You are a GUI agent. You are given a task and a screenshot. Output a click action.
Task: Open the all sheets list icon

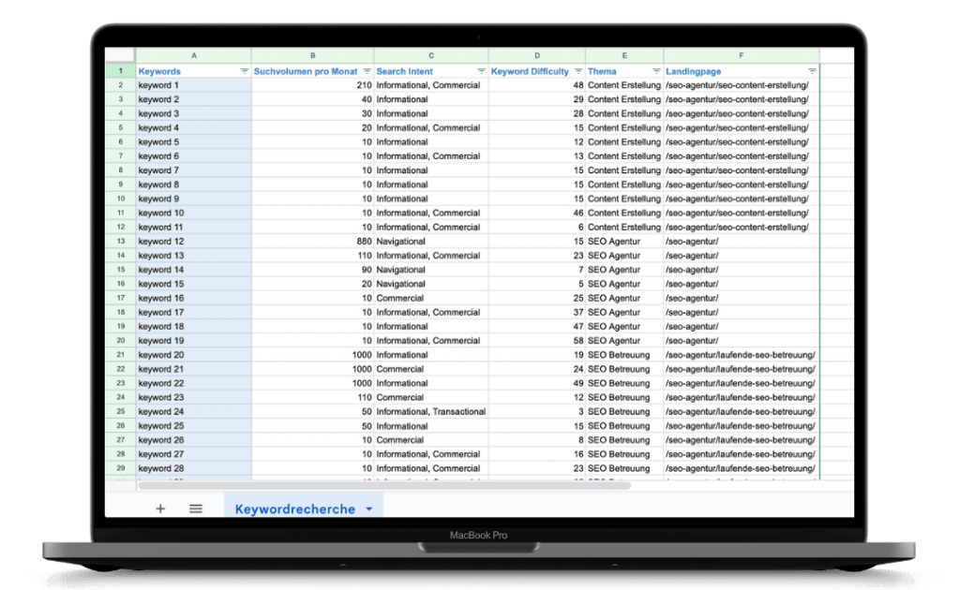click(x=196, y=509)
